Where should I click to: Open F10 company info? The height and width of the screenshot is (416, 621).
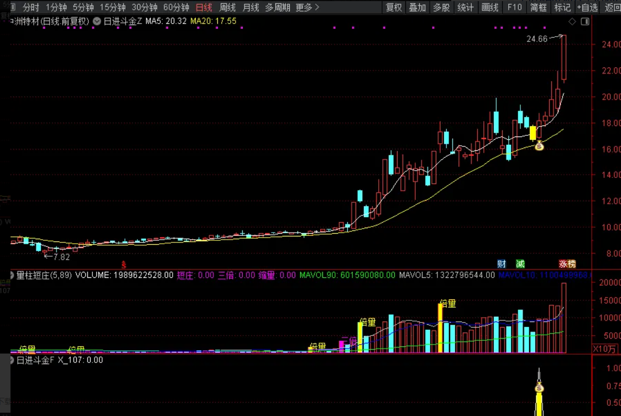coord(514,7)
